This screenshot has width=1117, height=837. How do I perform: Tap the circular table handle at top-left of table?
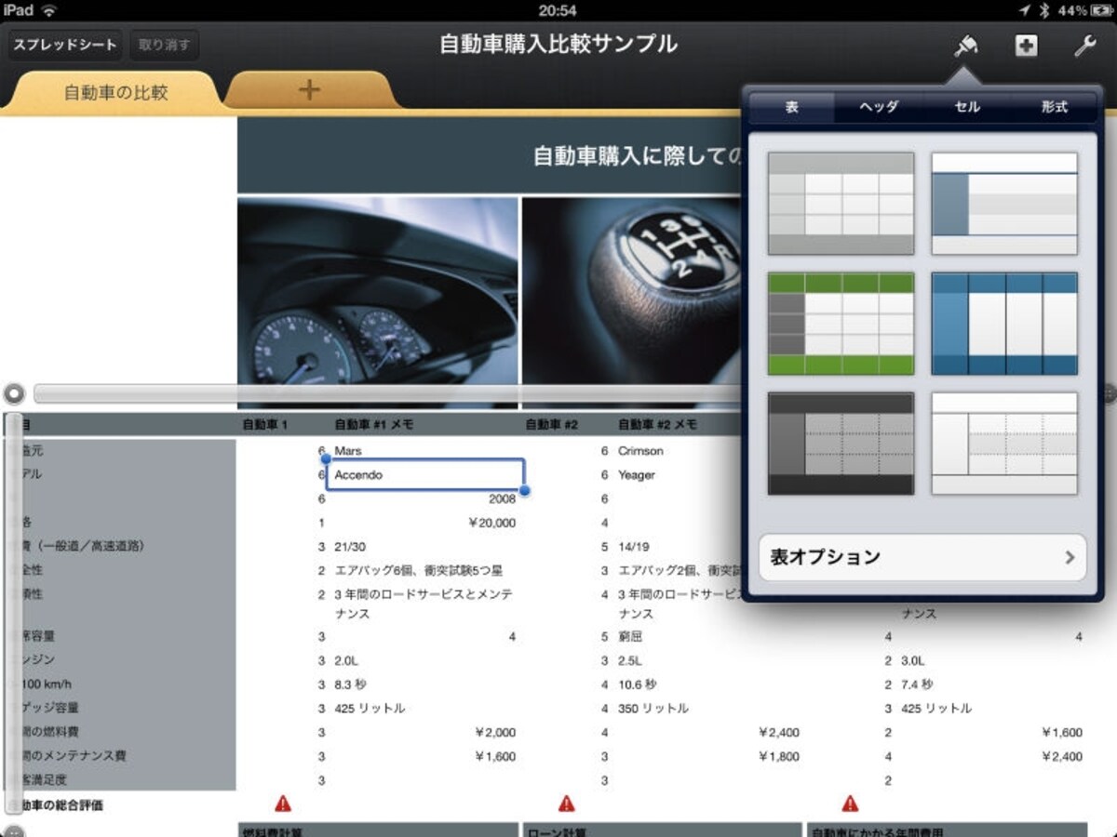[x=13, y=393]
